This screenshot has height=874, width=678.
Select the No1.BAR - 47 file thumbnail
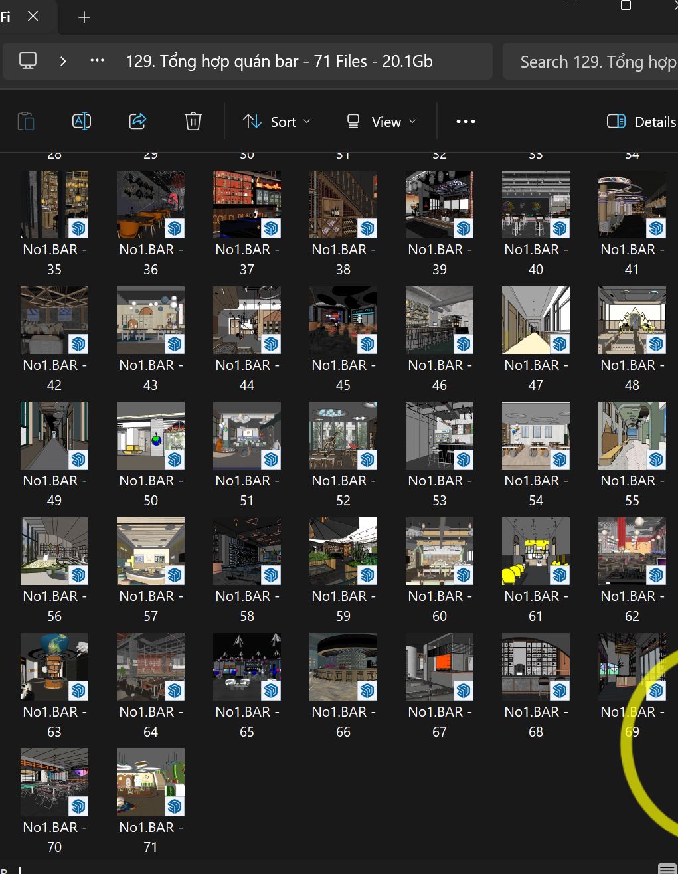(x=536, y=320)
